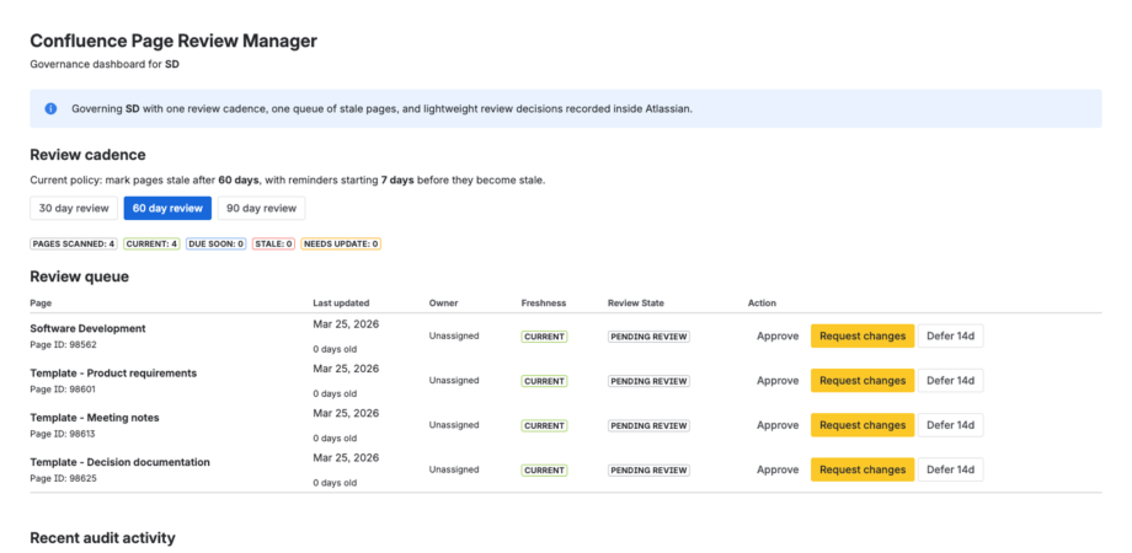Select the 90 day review cadence

click(x=261, y=208)
